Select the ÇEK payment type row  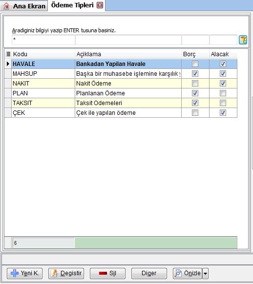click(x=121, y=112)
